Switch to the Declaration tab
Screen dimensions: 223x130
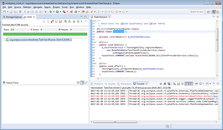(125, 84)
